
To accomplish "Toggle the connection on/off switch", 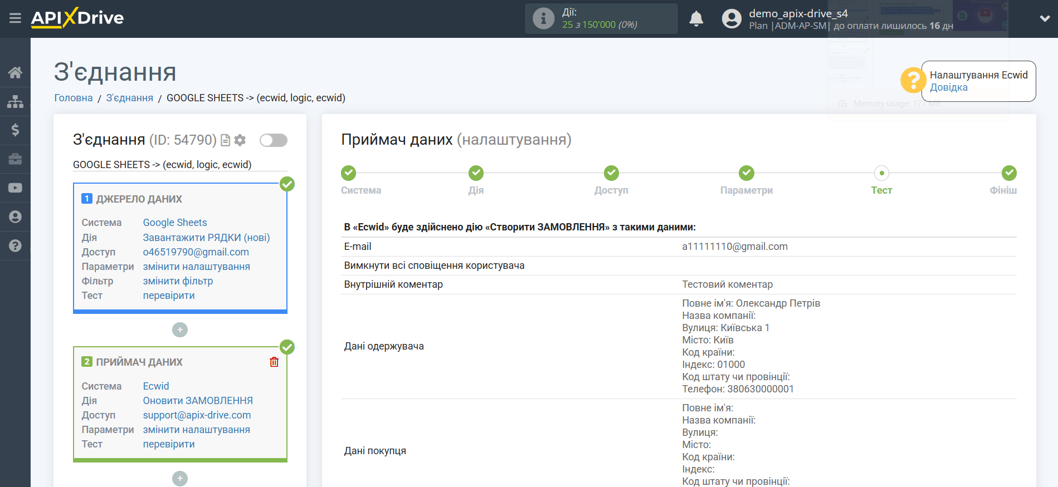I will click(x=274, y=140).
